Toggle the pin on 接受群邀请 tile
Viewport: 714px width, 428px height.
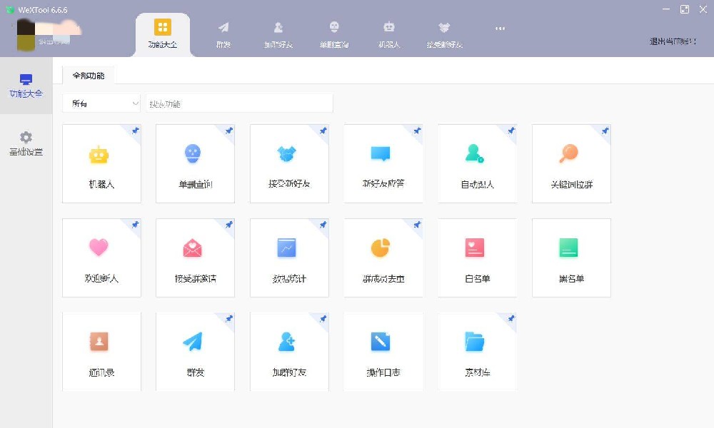point(229,225)
